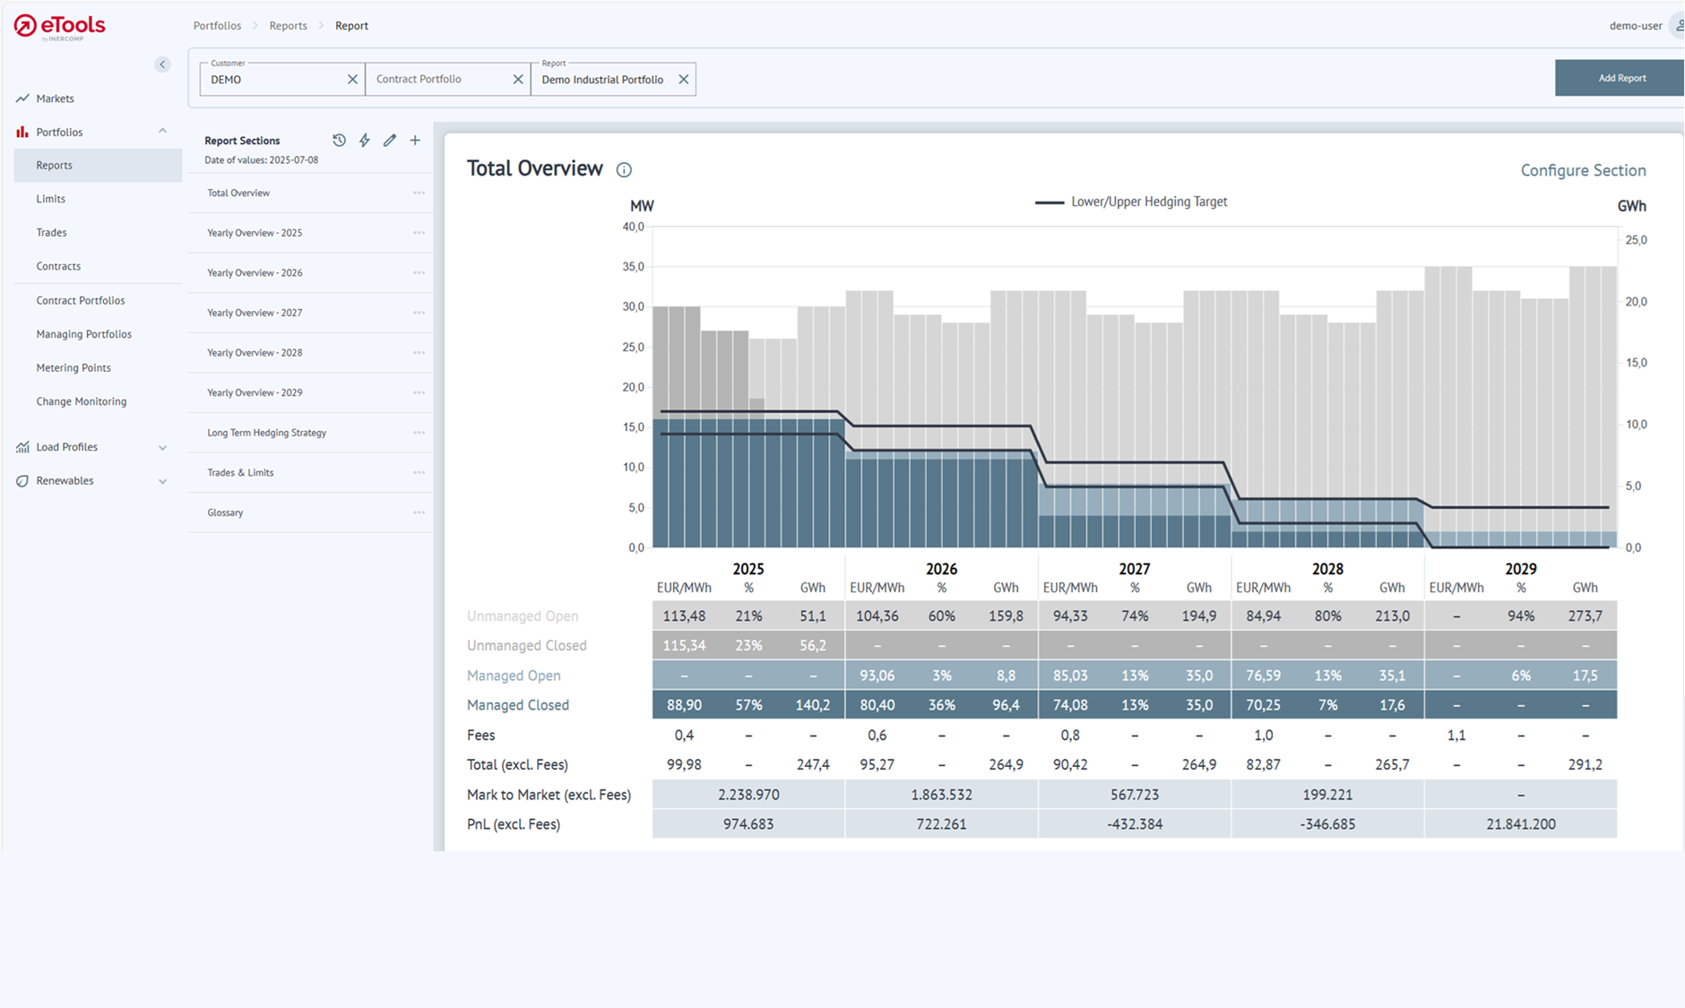Viewport: 1685px width, 1008px height.
Task: Collapse the Portfolios section chevron
Action: point(162,131)
